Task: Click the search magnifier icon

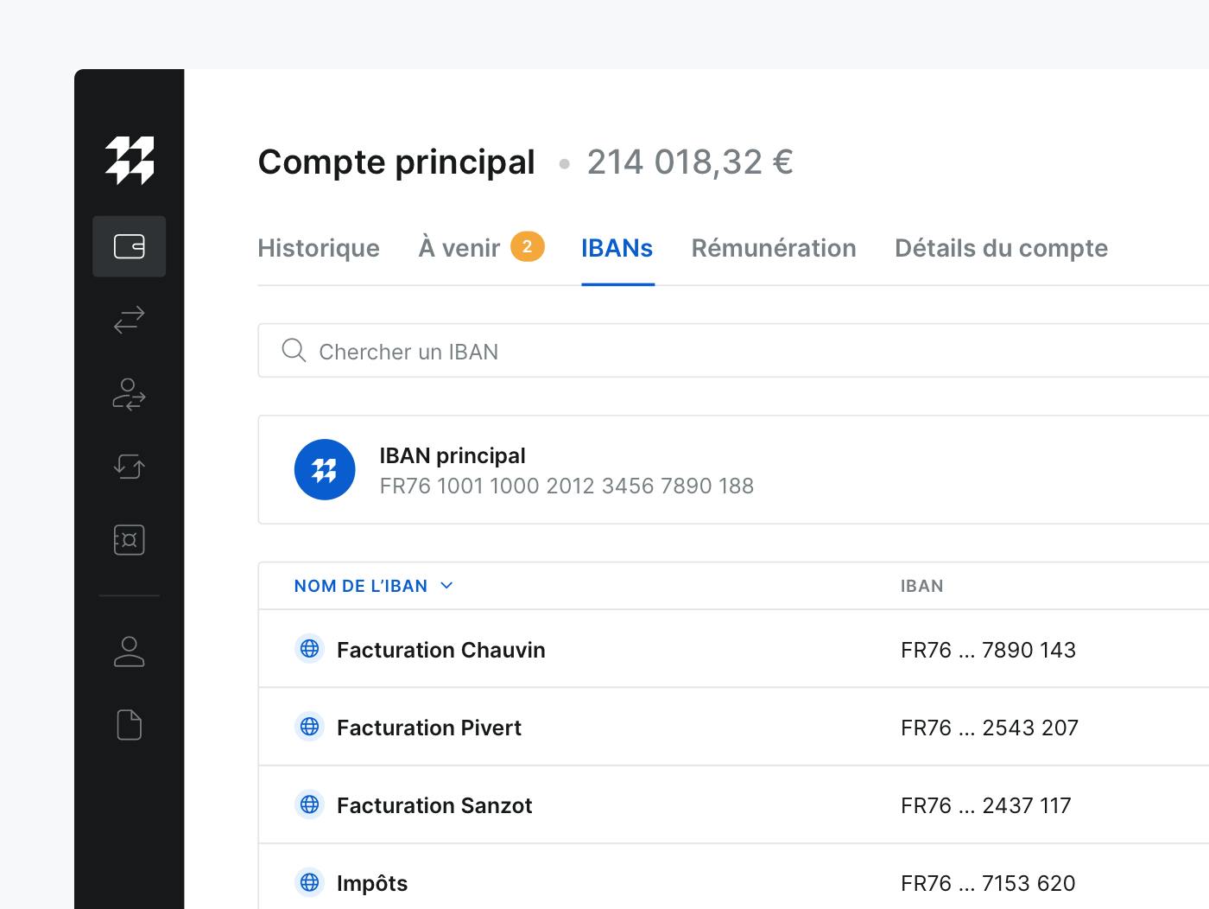Action: [x=294, y=350]
